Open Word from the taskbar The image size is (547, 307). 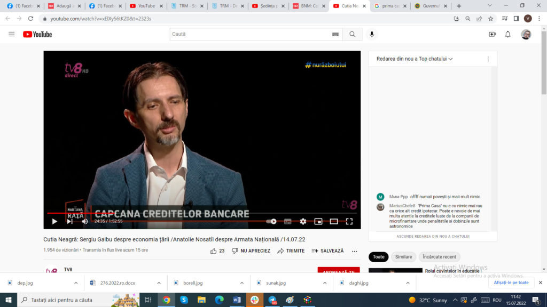pyautogui.click(x=237, y=300)
